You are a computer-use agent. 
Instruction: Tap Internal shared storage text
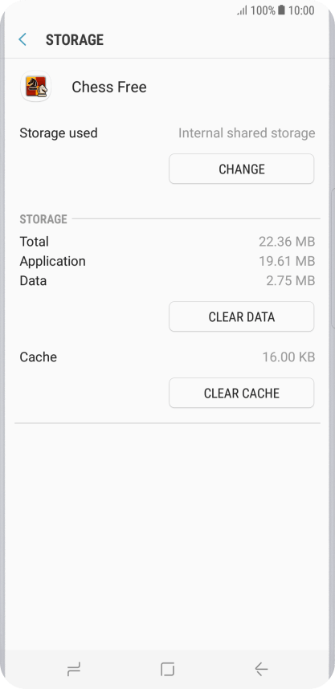247,132
